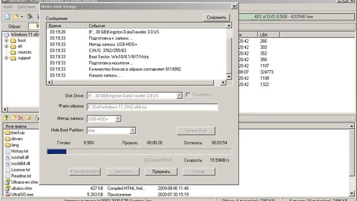Select log row 'C/H/S: 3762/255/63'
This screenshot has height=201, width=357.
[137, 51]
